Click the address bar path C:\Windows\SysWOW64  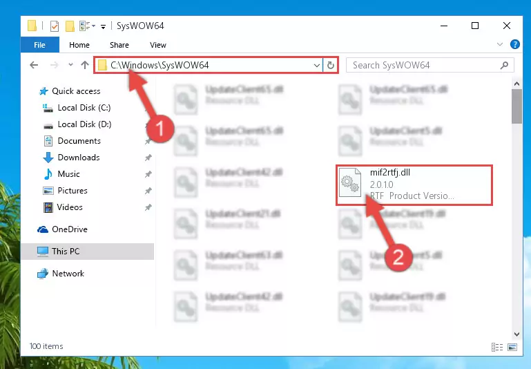[x=160, y=65]
